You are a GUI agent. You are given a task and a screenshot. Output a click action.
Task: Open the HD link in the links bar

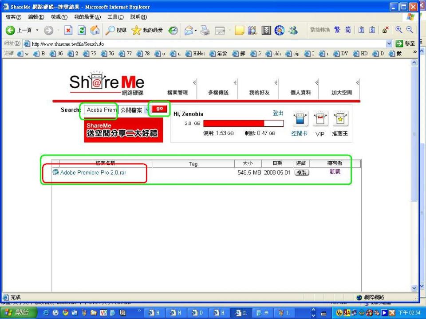tap(360, 54)
